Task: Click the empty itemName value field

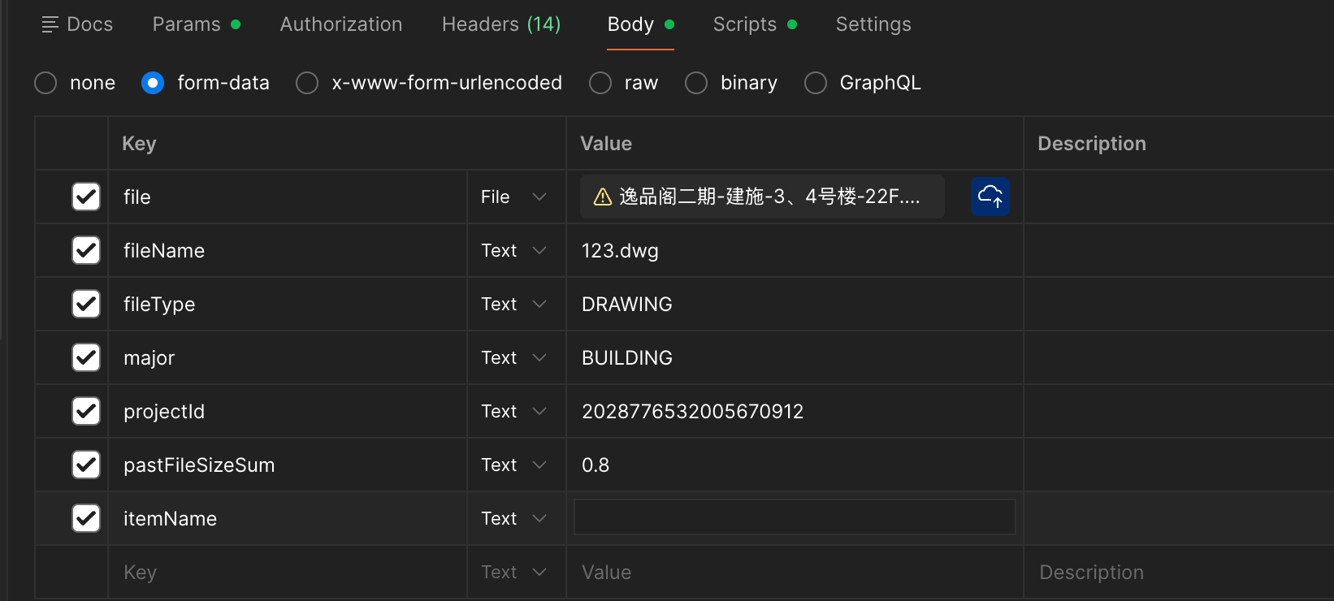Action: point(794,517)
